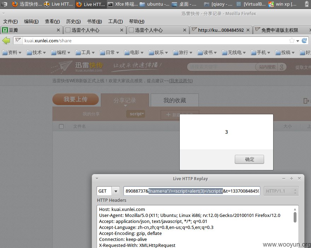
Task: Open the 文件(F) menu
Action: coord(10,22)
